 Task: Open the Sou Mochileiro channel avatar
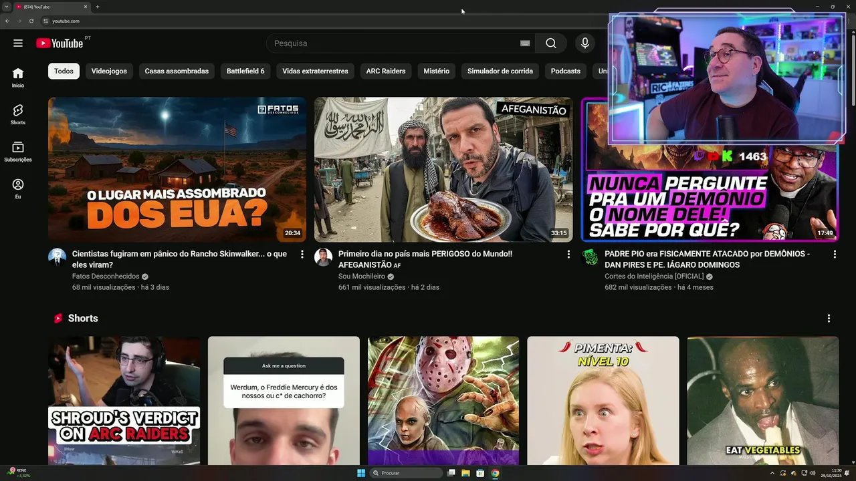click(323, 257)
